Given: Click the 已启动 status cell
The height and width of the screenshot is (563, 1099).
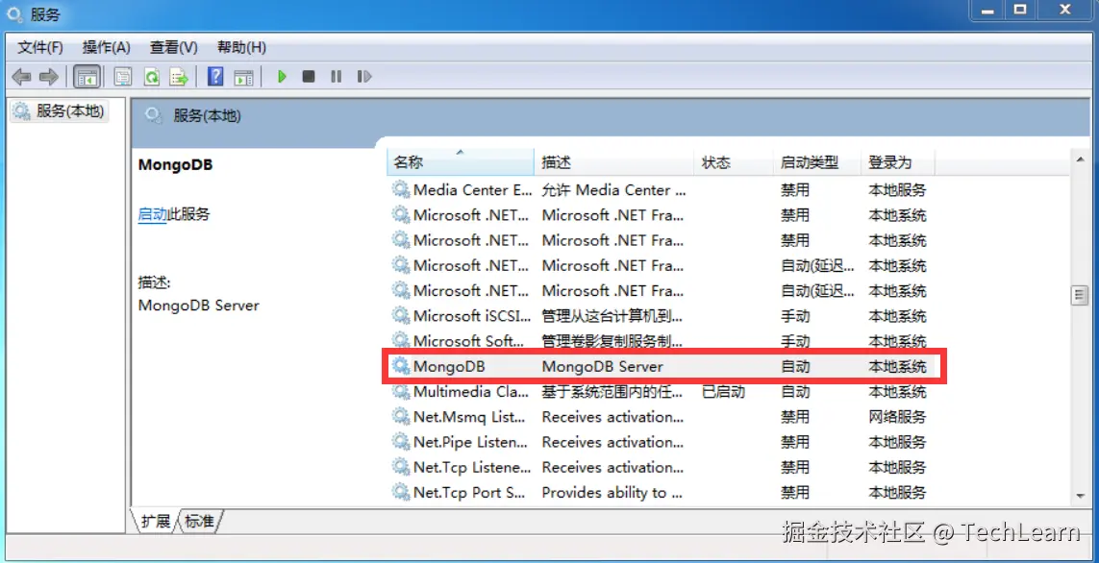Looking at the screenshot, I should [723, 391].
